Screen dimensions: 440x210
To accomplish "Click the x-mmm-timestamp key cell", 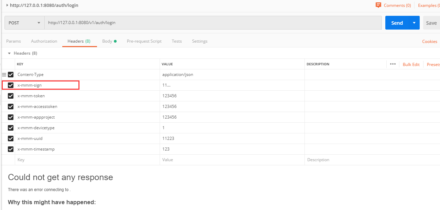I will point(87,149).
